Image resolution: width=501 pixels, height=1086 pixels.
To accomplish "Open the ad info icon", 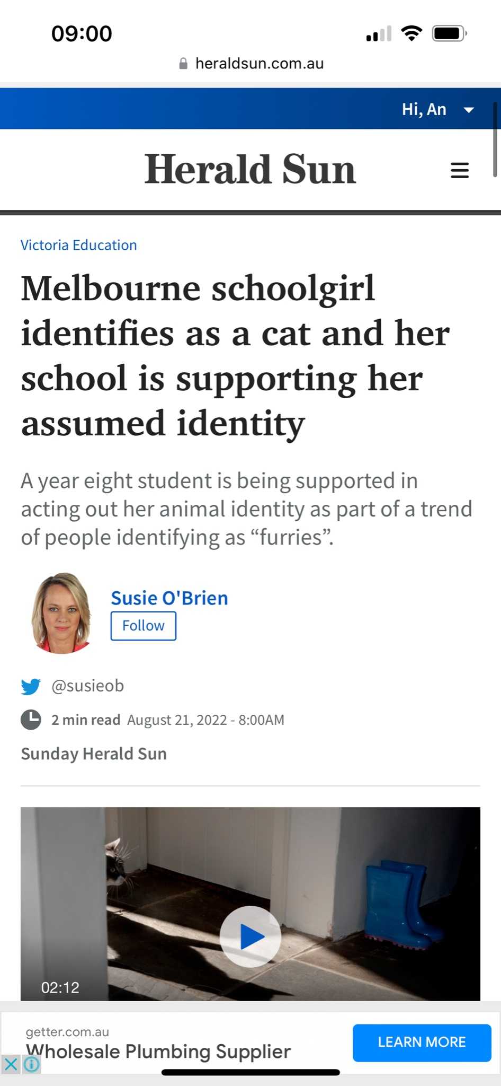I will coord(32,1064).
